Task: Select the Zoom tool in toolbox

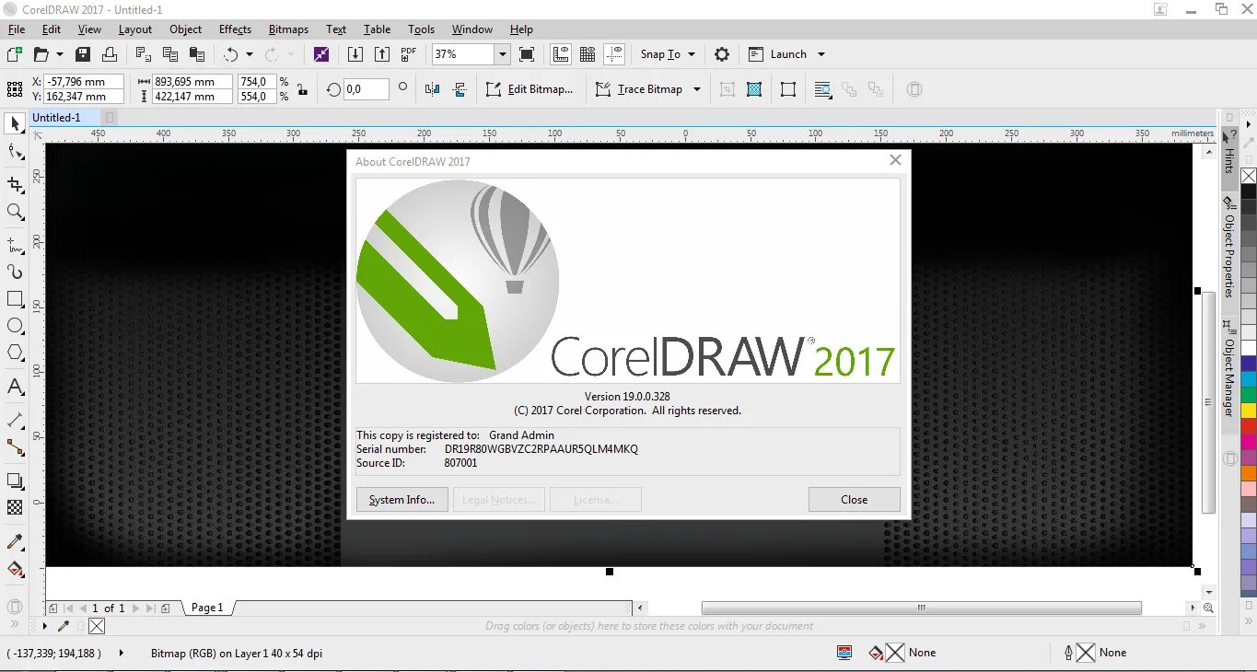Action: click(x=15, y=212)
